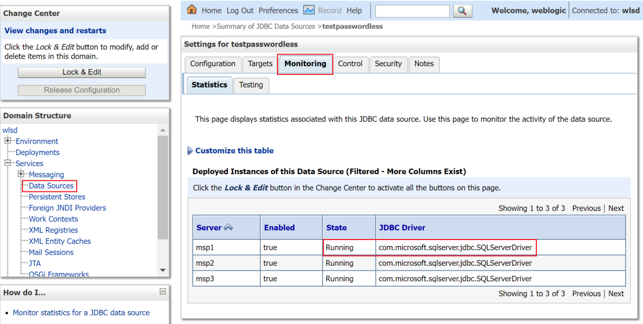643x324 pixels.
Task: Switch to the Control tab
Action: [x=350, y=63]
